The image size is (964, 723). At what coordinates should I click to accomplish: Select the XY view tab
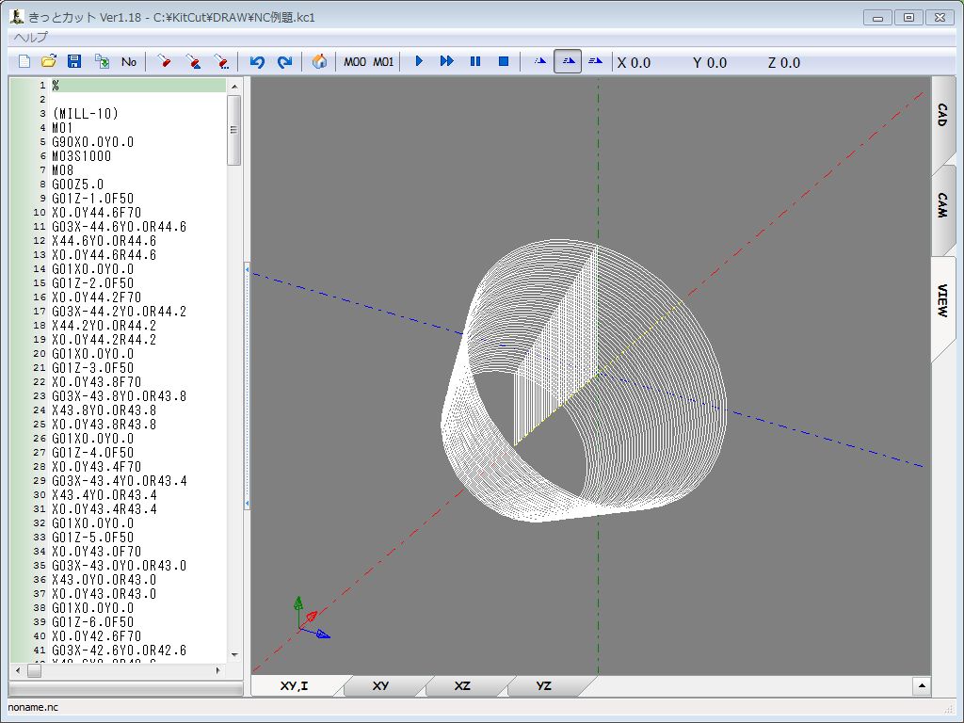click(380, 685)
